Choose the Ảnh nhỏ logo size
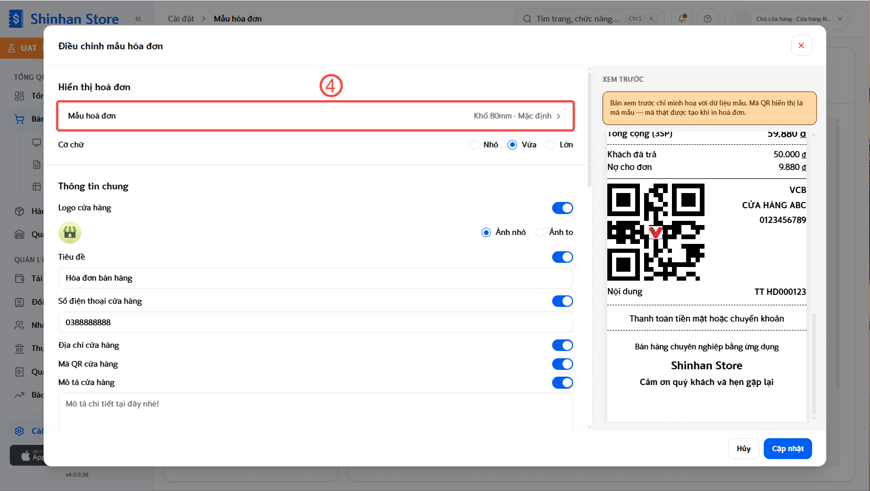 point(486,232)
